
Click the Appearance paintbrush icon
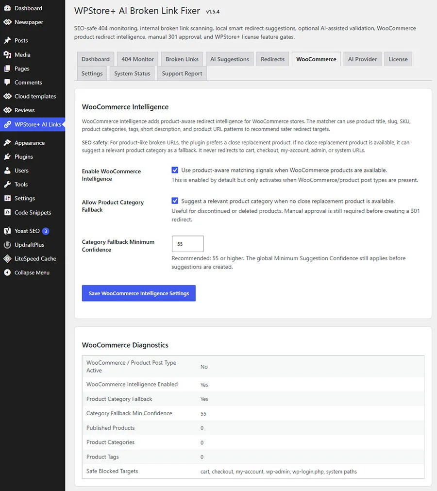click(7, 143)
